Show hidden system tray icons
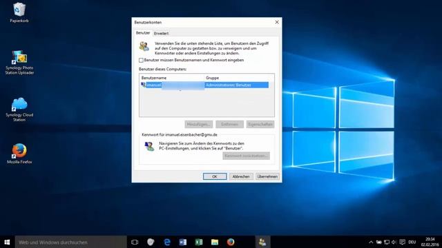This screenshot has width=442, height=248. click(x=371, y=242)
